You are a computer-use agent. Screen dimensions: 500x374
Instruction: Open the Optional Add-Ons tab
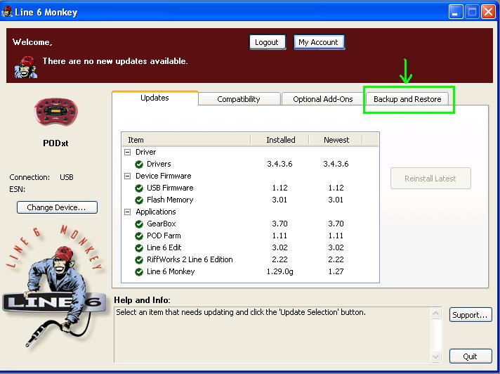pos(323,99)
